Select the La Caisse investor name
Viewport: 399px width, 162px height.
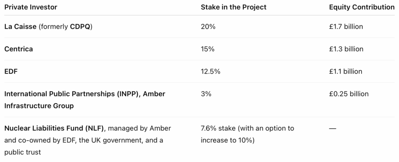click(x=20, y=27)
